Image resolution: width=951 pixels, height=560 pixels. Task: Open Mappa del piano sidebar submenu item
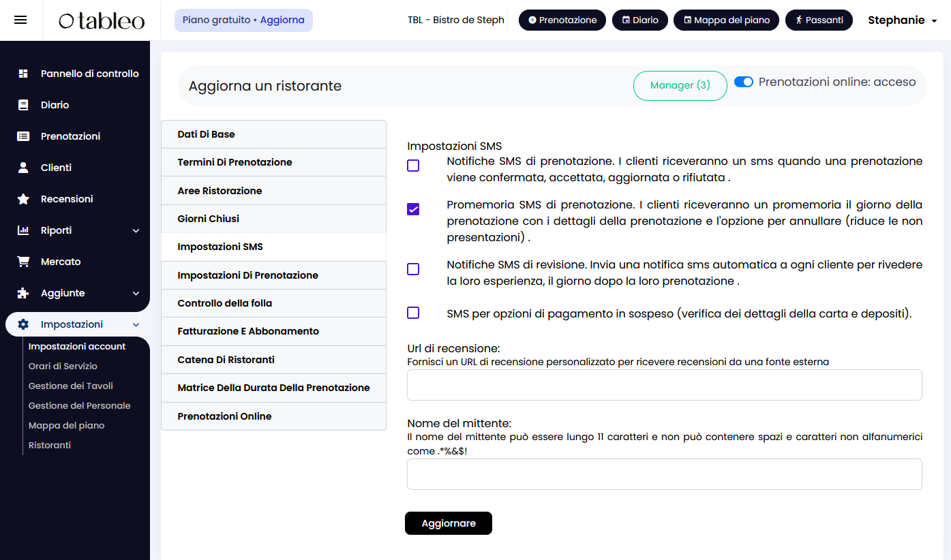click(x=67, y=425)
